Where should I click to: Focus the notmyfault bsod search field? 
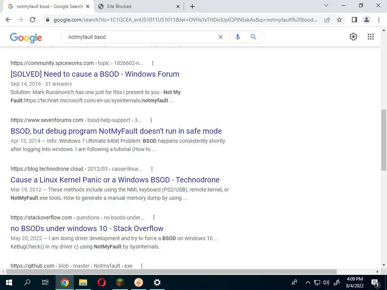(x=141, y=37)
